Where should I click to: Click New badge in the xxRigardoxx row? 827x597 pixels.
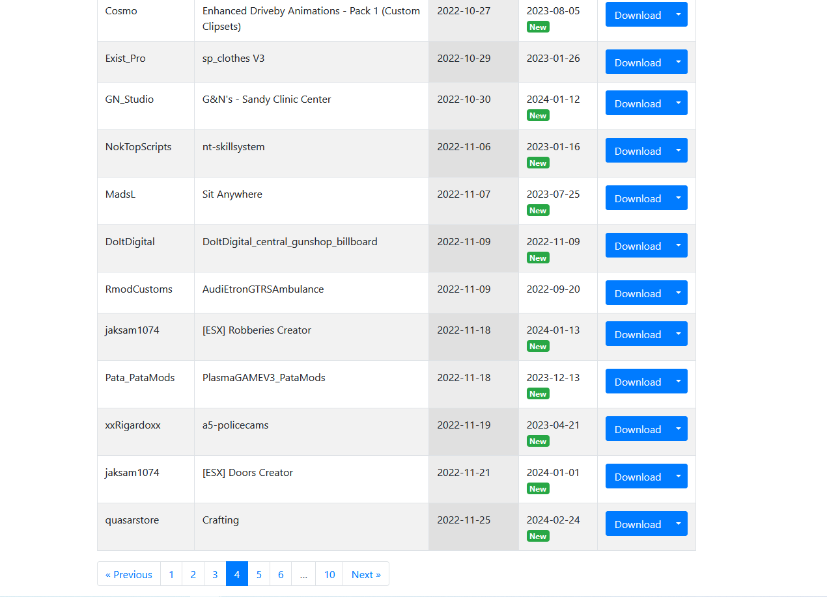pos(538,441)
